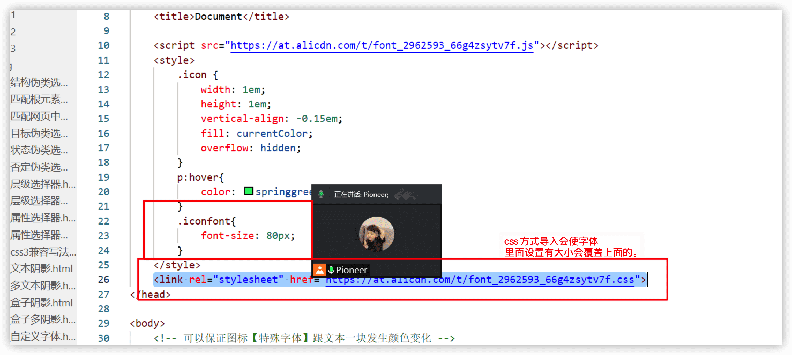Viewport: 792px width, 355px height.
Task: Click the springgreen color swatch
Action: 248,191
